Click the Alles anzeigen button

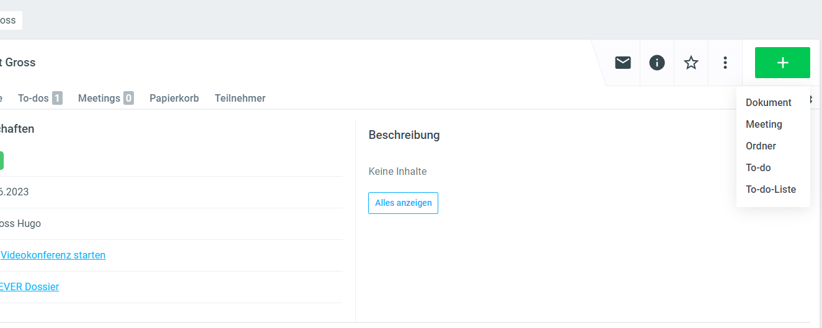coord(403,203)
